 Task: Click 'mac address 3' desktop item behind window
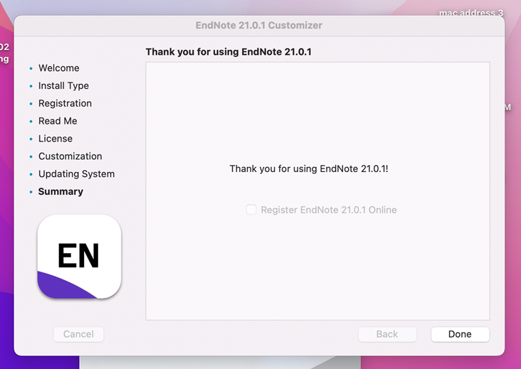coord(471,13)
